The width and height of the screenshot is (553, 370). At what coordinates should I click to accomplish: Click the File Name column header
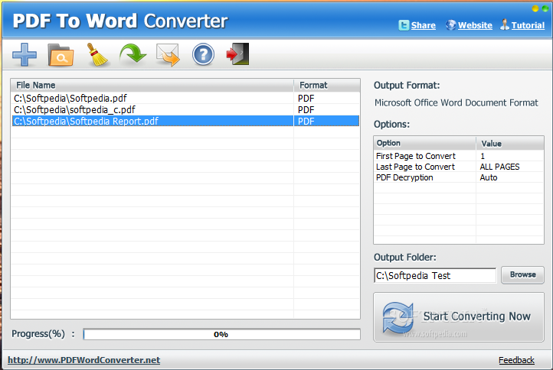coord(152,85)
